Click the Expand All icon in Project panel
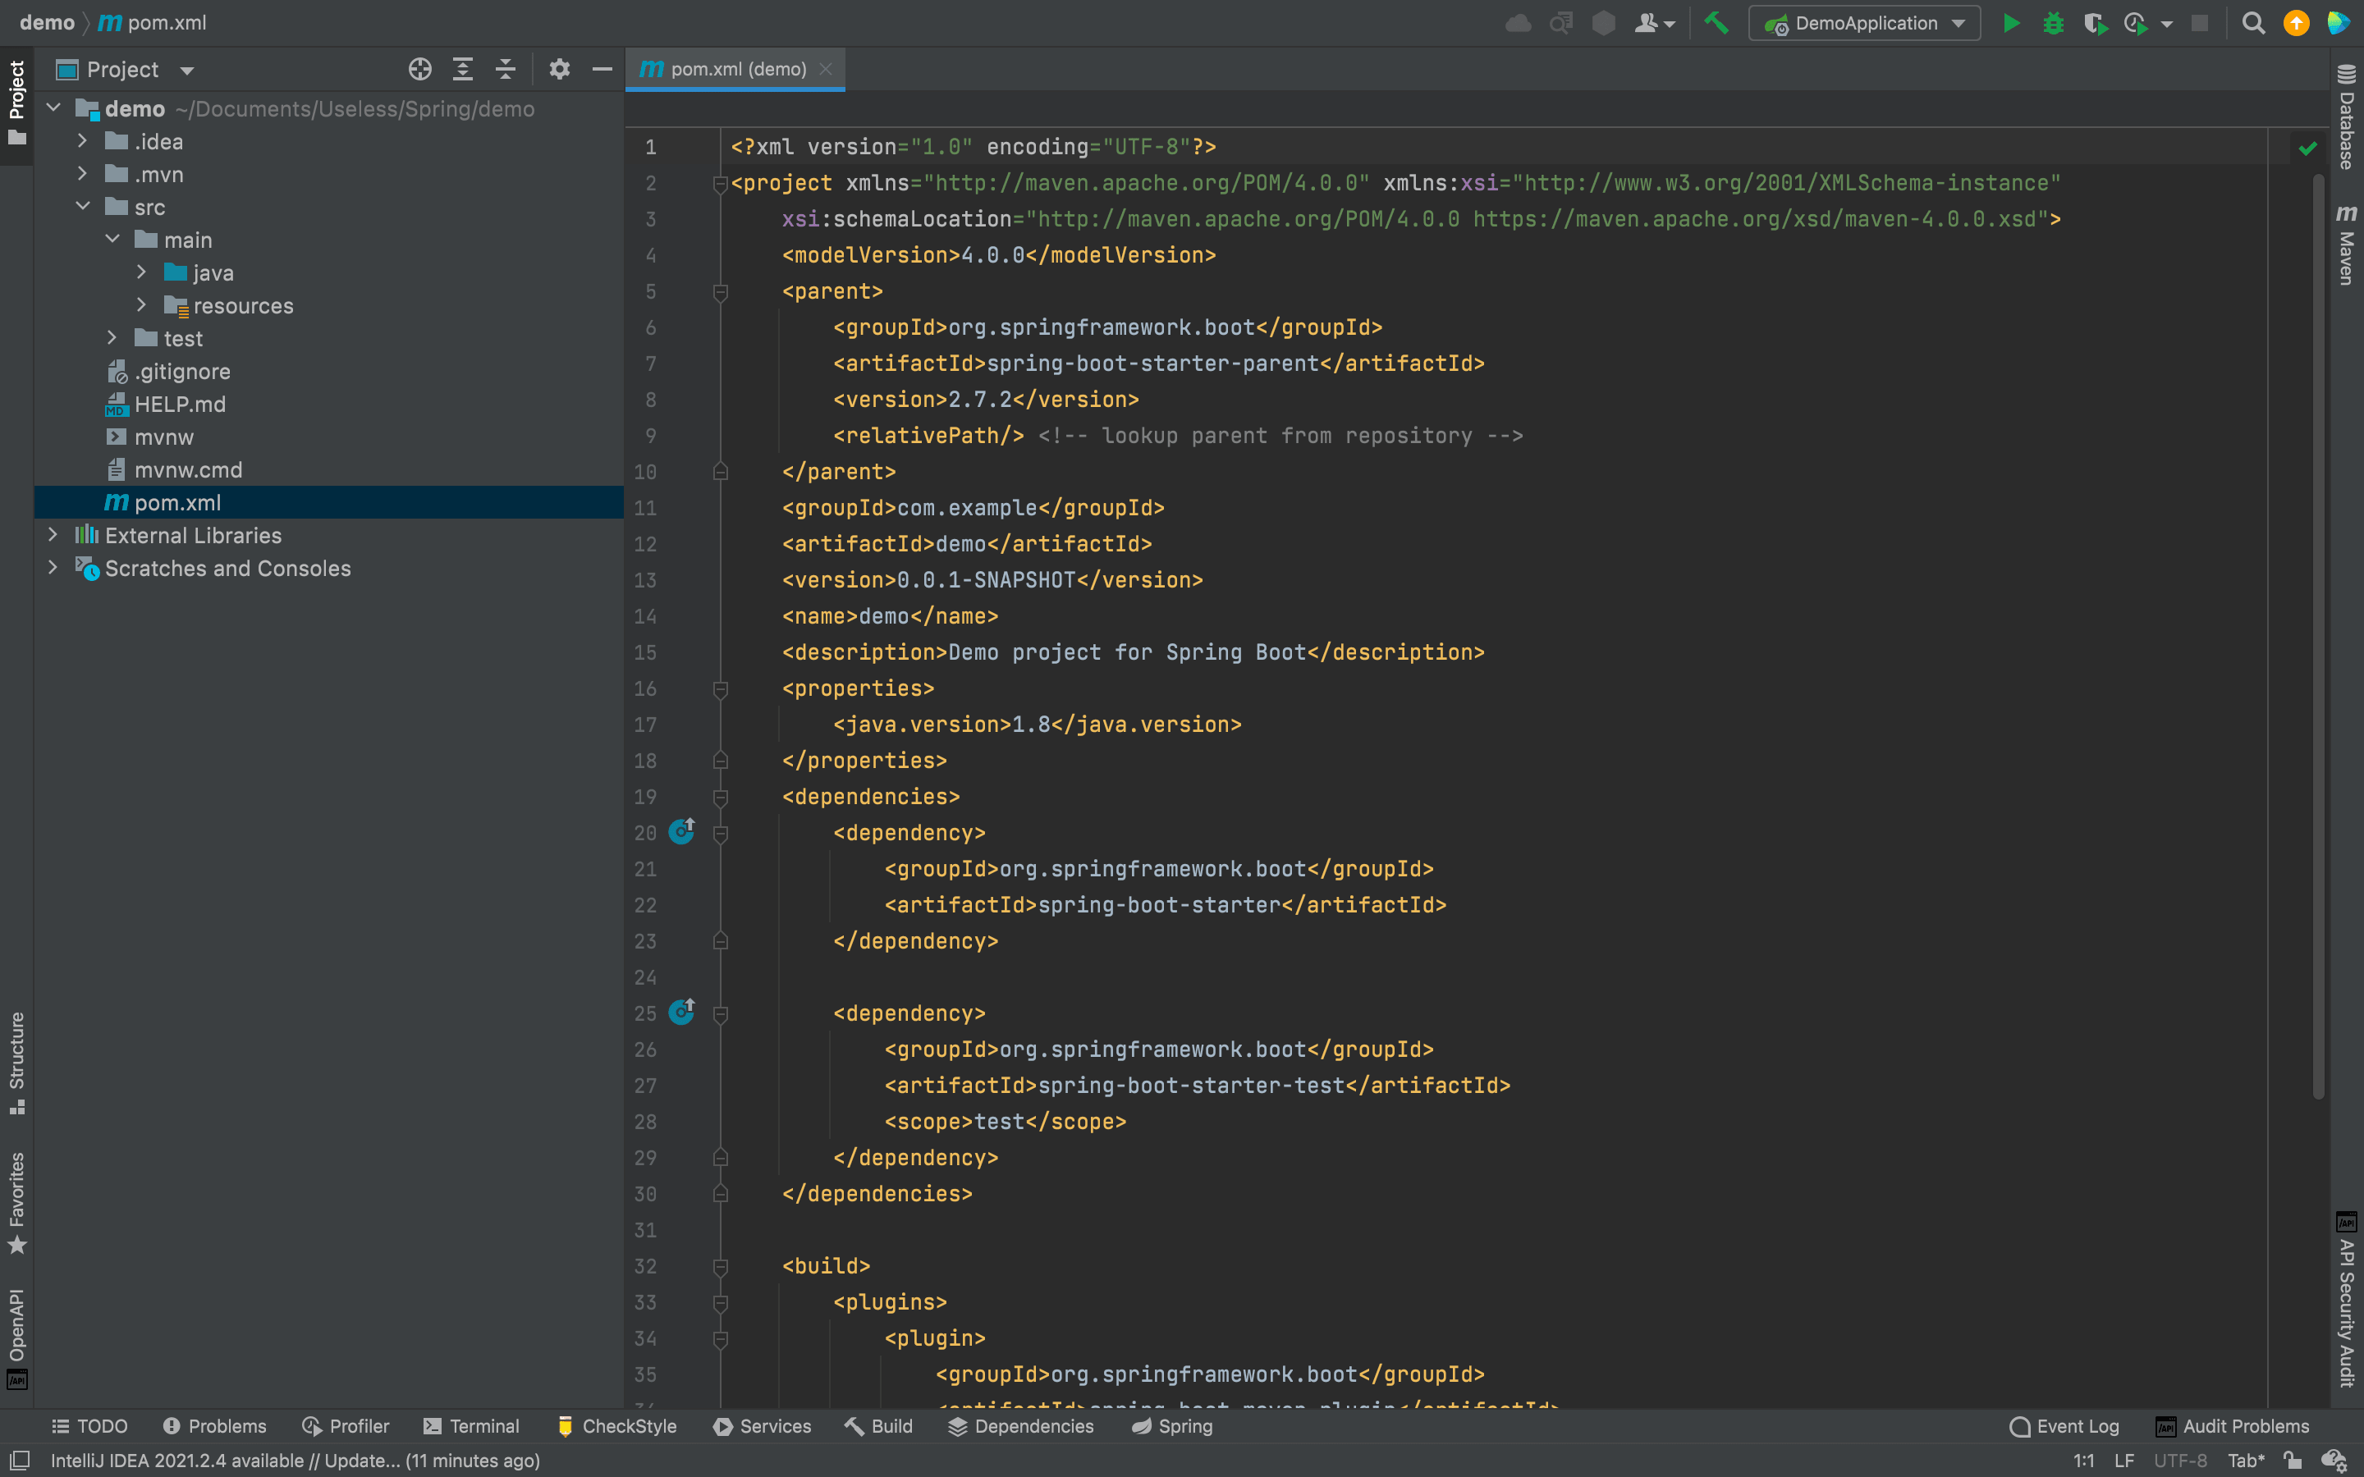This screenshot has width=2364, height=1477. (463, 70)
